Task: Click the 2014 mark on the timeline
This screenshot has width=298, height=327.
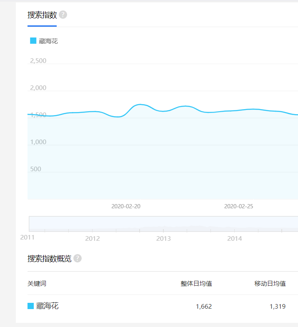Action: [x=235, y=238]
